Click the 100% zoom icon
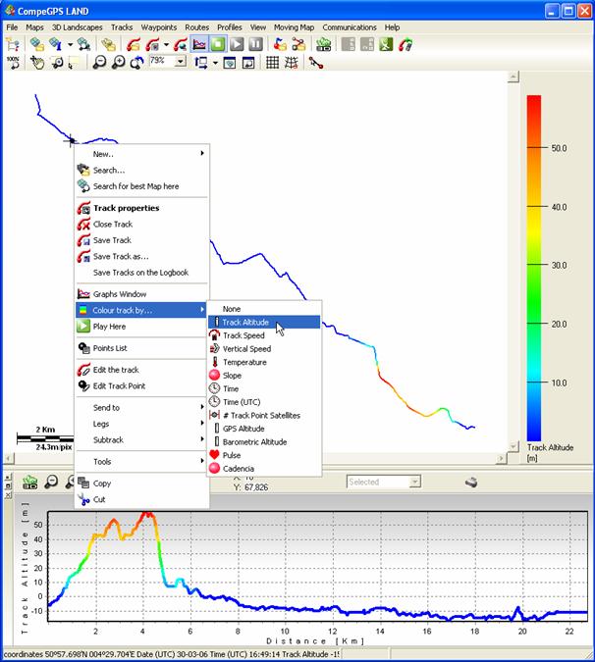The height and width of the screenshot is (662, 595). [x=13, y=63]
